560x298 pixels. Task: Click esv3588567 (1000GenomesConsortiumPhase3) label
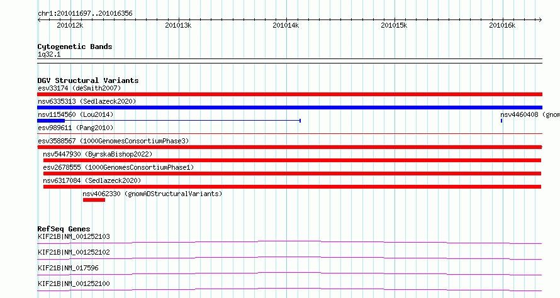tap(113, 141)
